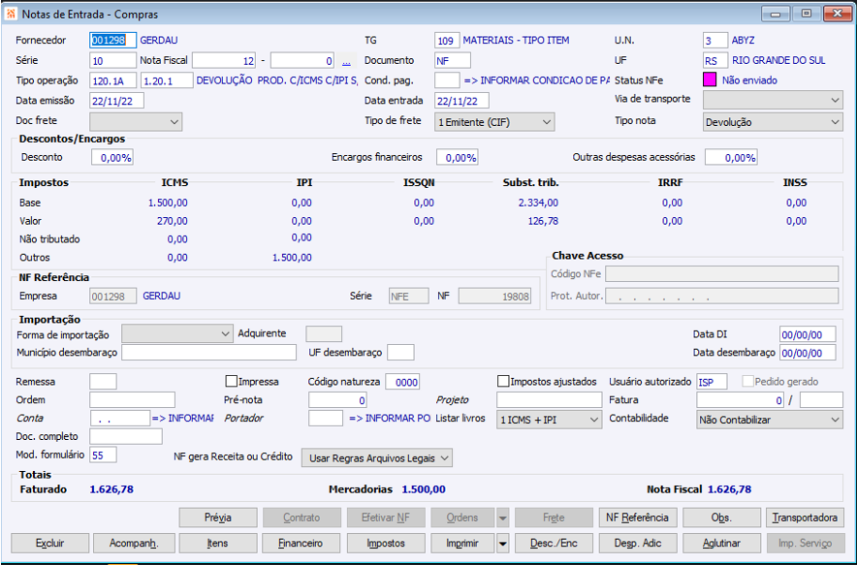This screenshot has width=857, height=565.
Task: Open the NF gera Receita ou Crédito dropdown
Action: tap(377, 457)
